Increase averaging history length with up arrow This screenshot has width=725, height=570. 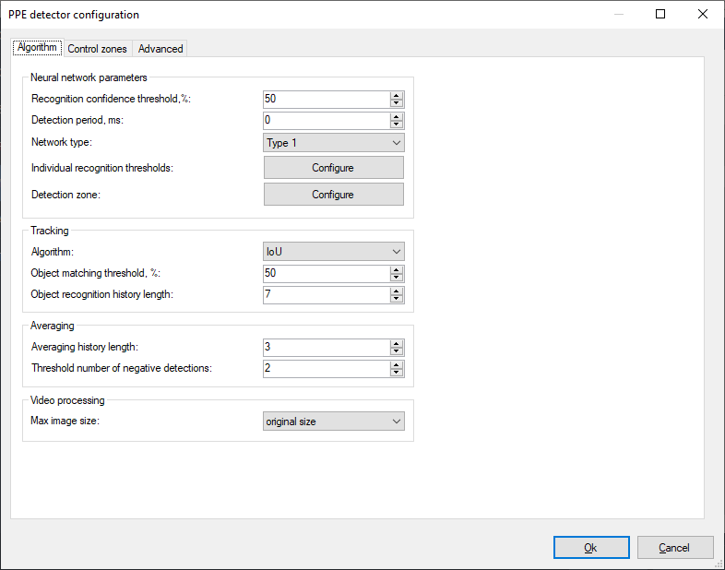(x=397, y=343)
